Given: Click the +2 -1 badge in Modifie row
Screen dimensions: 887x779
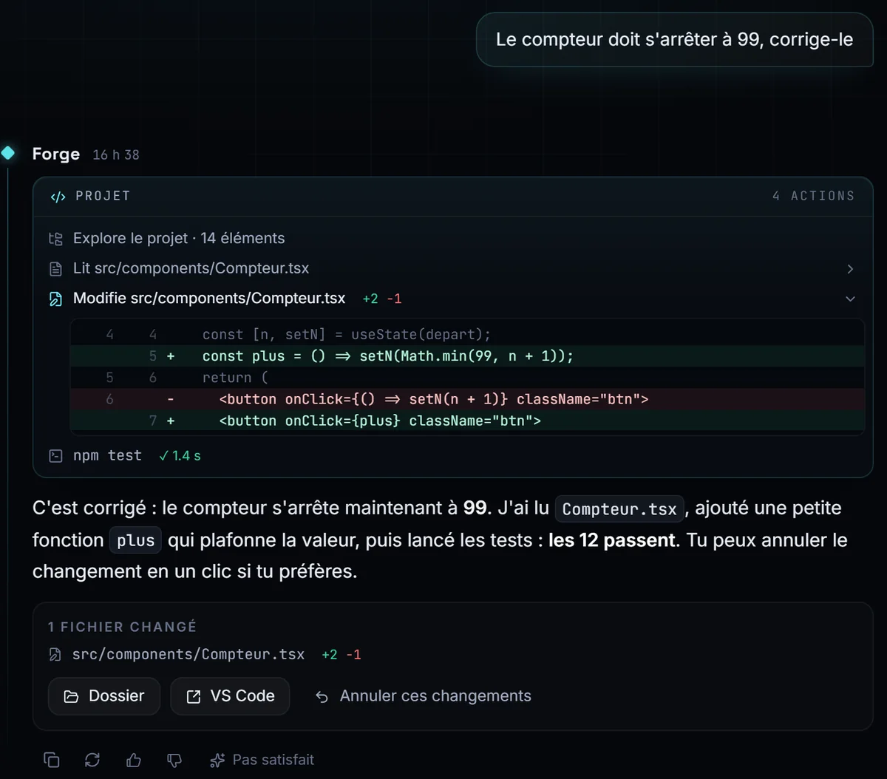Looking at the screenshot, I should point(382,299).
